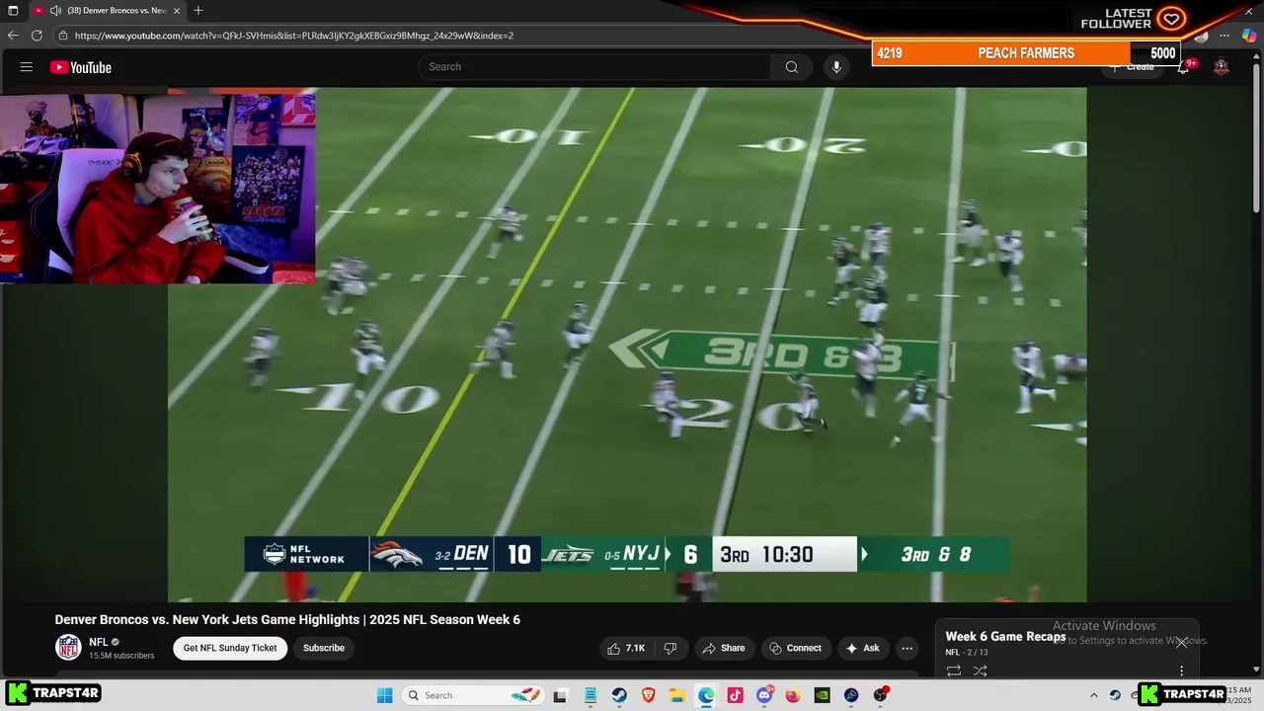The width and height of the screenshot is (1264, 711).
Task: Start voice search with microphone icon
Action: point(836,67)
